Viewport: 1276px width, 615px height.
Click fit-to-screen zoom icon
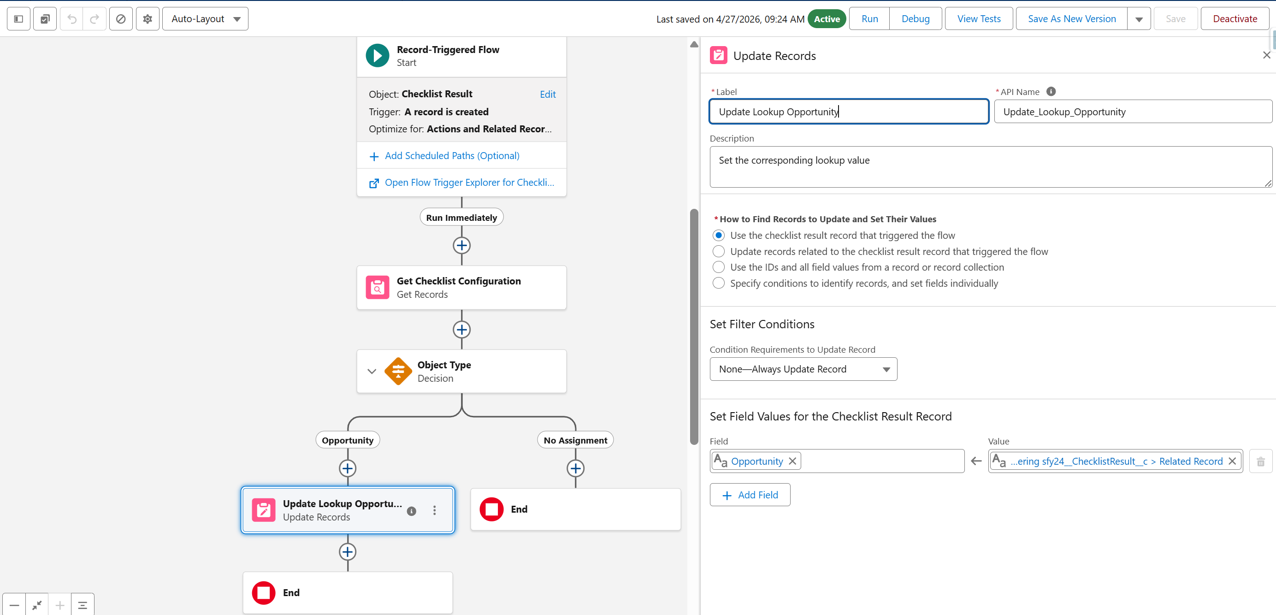(x=37, y=605)
